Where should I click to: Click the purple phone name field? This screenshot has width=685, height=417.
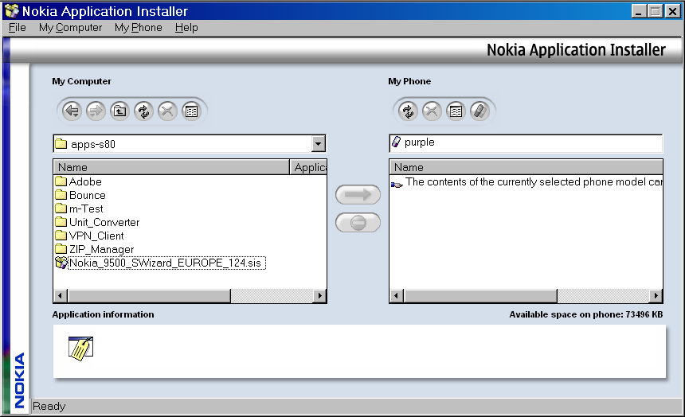[526, 142]
